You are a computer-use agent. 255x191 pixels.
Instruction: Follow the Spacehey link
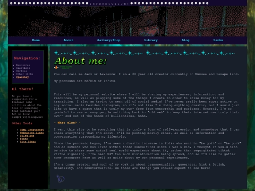point(23,77)
